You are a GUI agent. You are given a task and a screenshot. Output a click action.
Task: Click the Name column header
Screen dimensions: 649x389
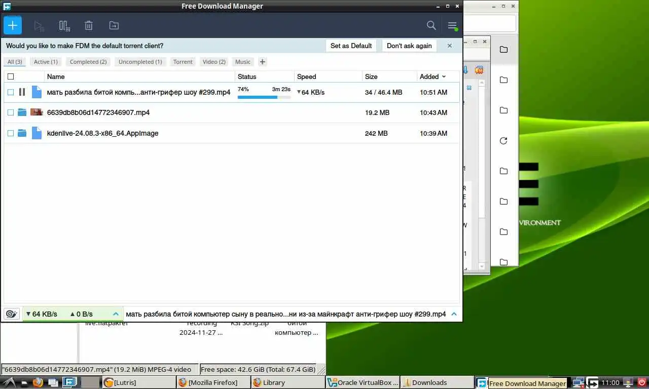pos(140,76)
